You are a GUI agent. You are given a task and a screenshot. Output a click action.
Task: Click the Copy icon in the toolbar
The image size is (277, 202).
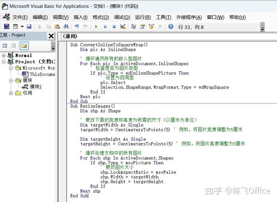(x=48, y=27)
